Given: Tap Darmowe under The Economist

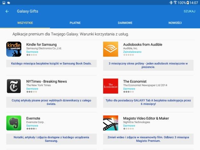Looking at the screenshot, I should (129, 89).
